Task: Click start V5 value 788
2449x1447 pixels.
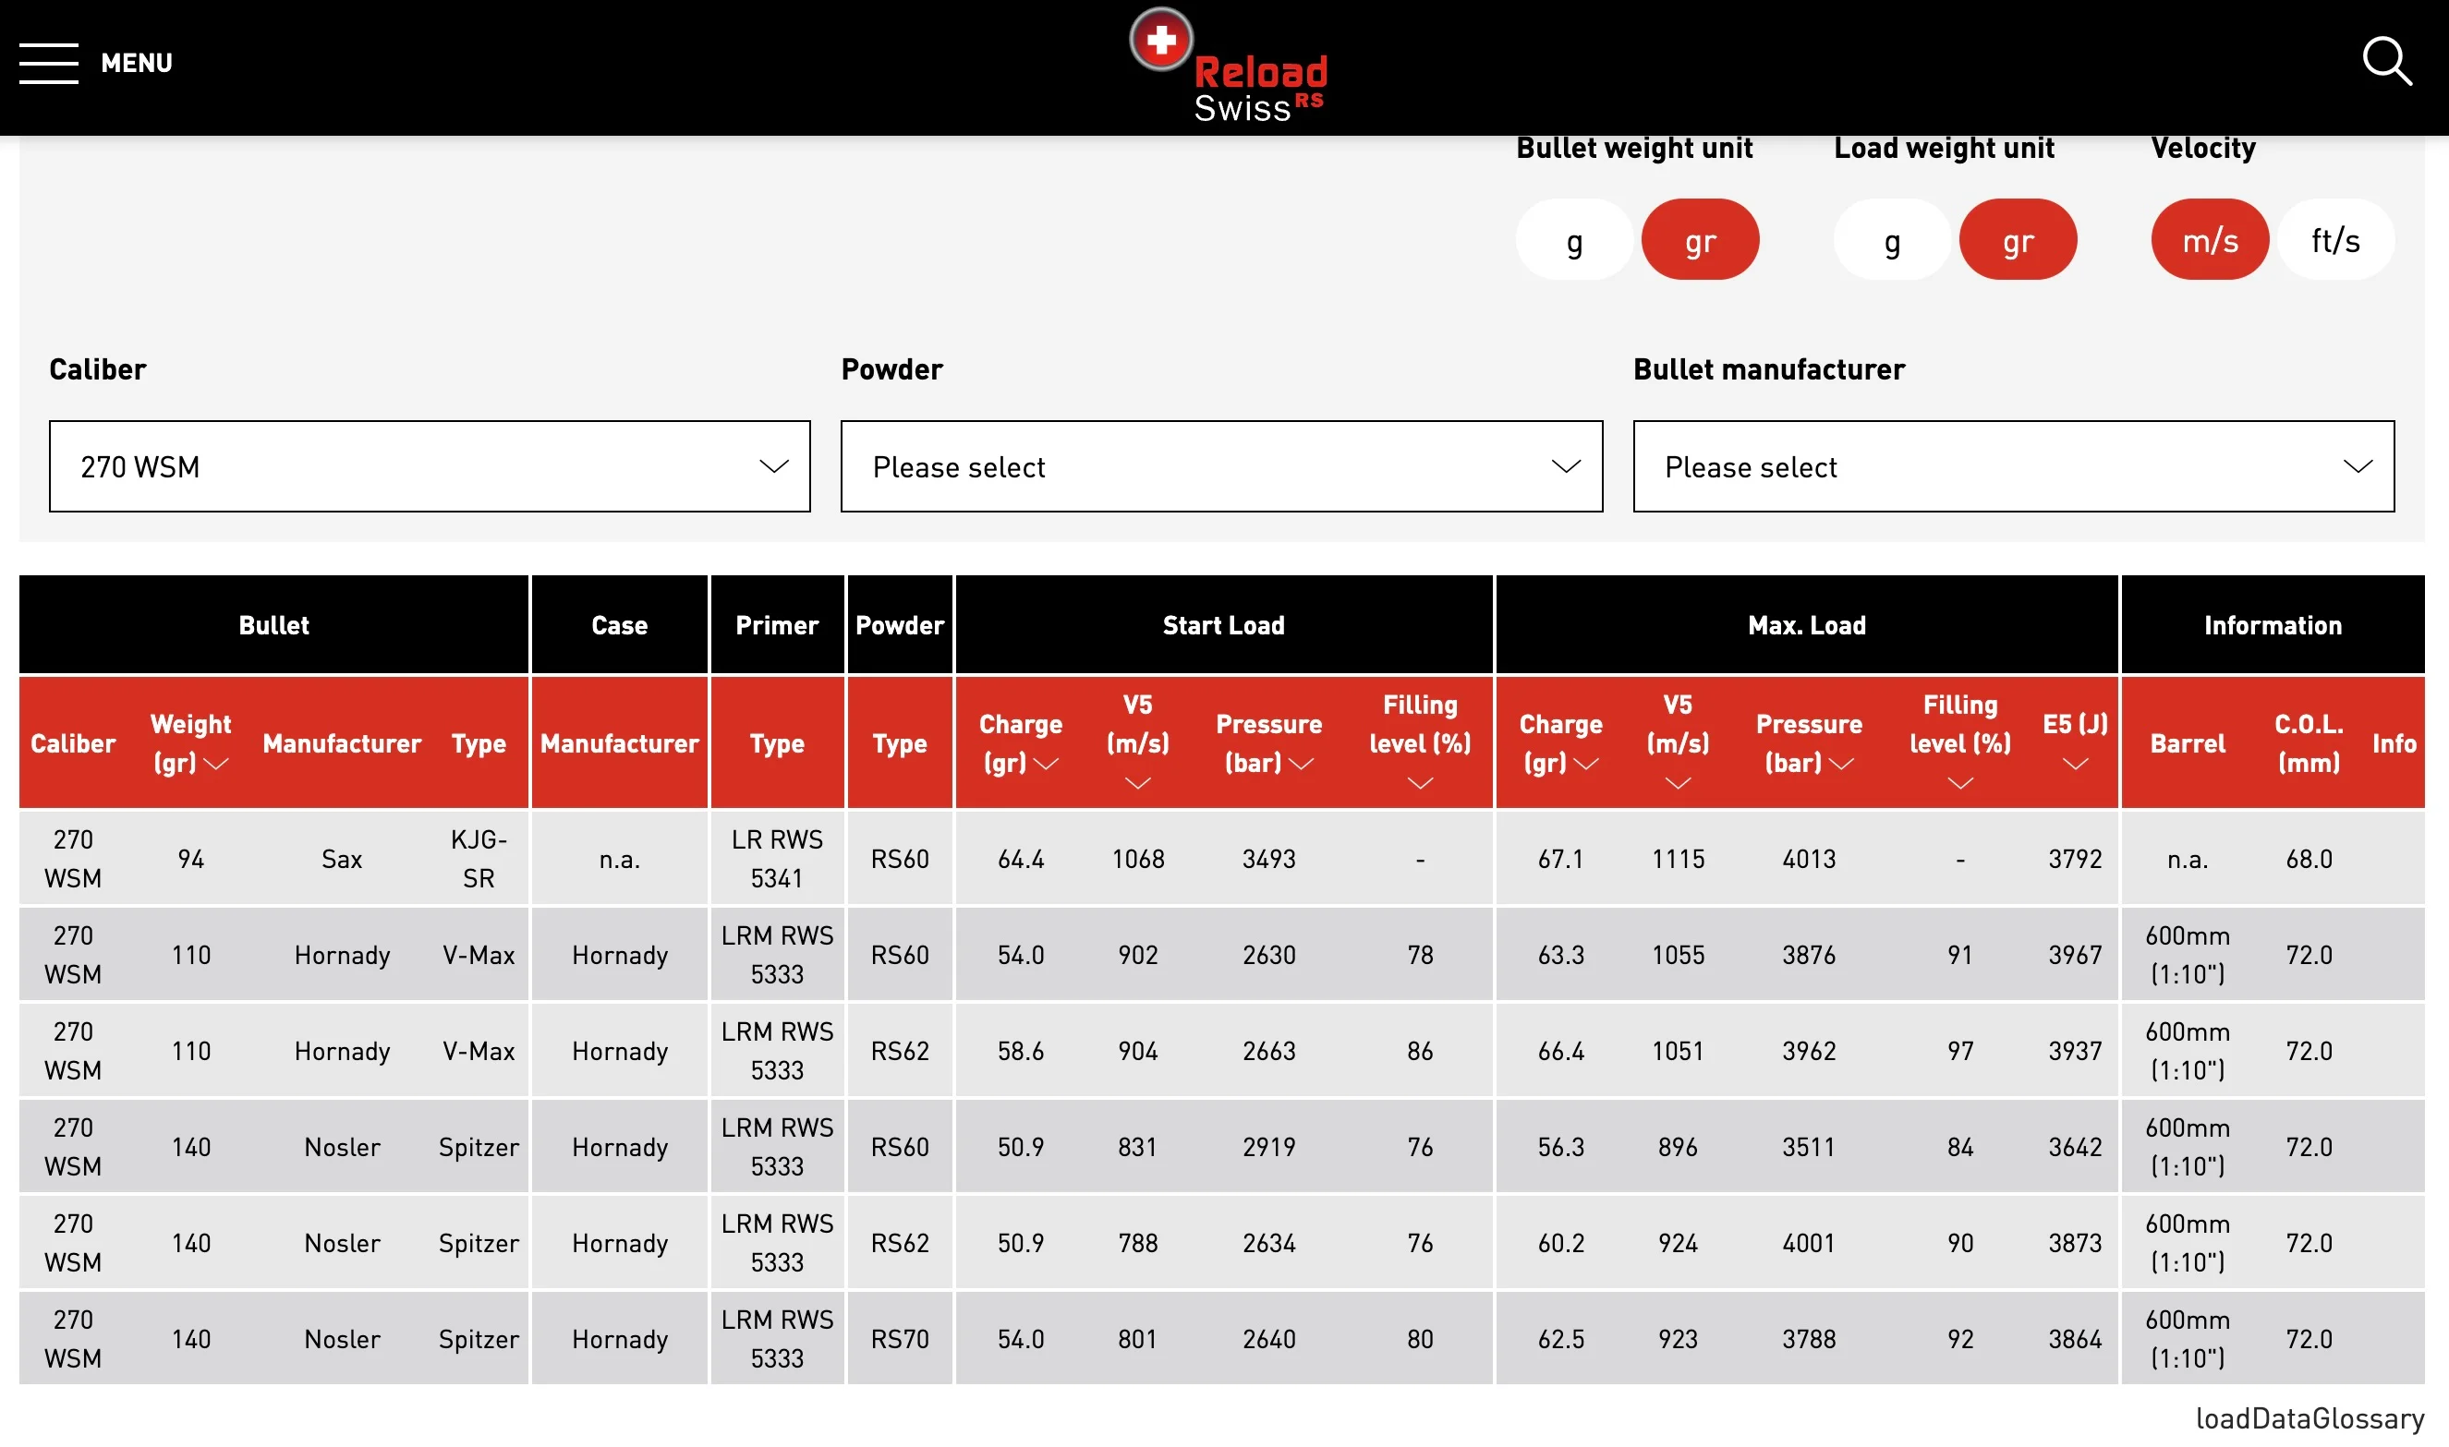Action: [1137, 1243]
